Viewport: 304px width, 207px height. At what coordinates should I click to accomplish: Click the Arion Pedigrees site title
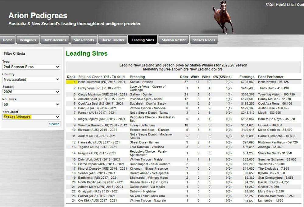[x=38, y=16]
